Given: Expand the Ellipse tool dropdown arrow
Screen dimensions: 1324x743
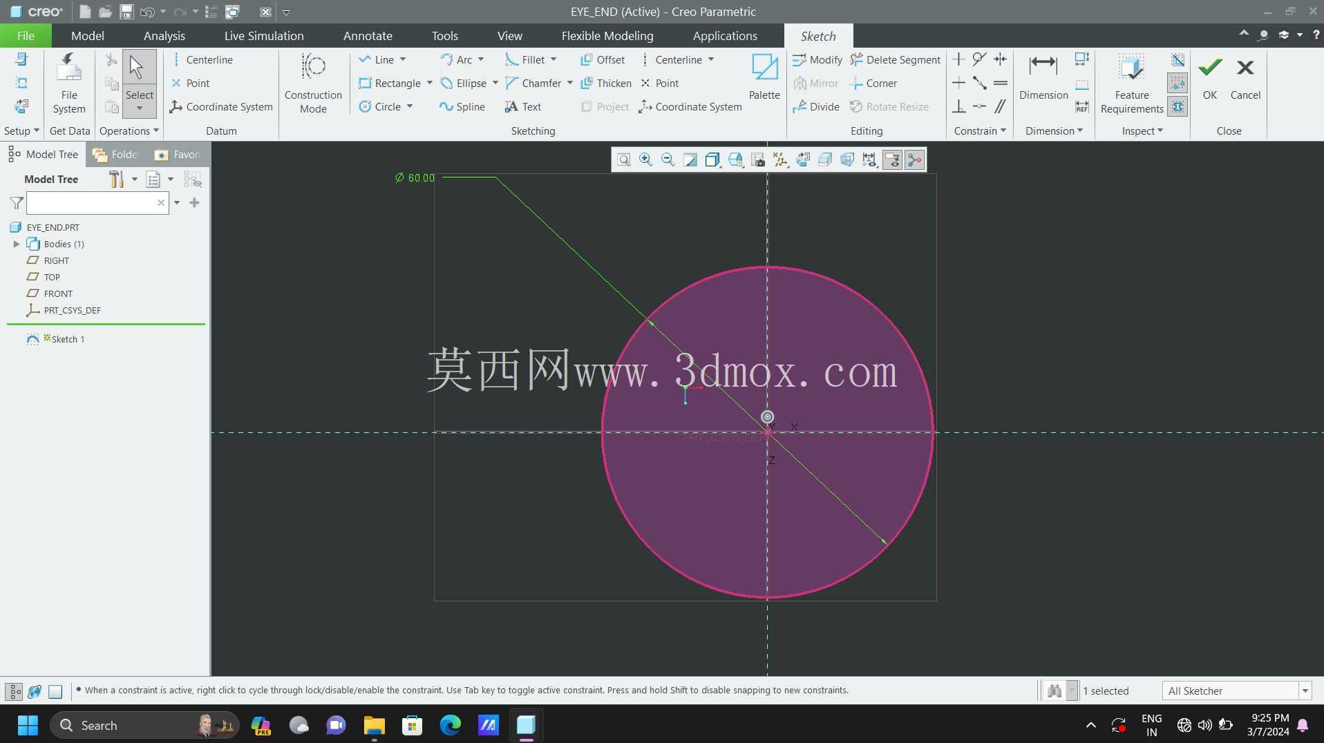Looking at the screenshot, I should pos(495,83).
